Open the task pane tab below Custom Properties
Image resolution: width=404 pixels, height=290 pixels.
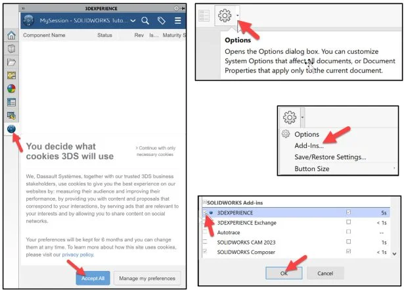[11, 116]
